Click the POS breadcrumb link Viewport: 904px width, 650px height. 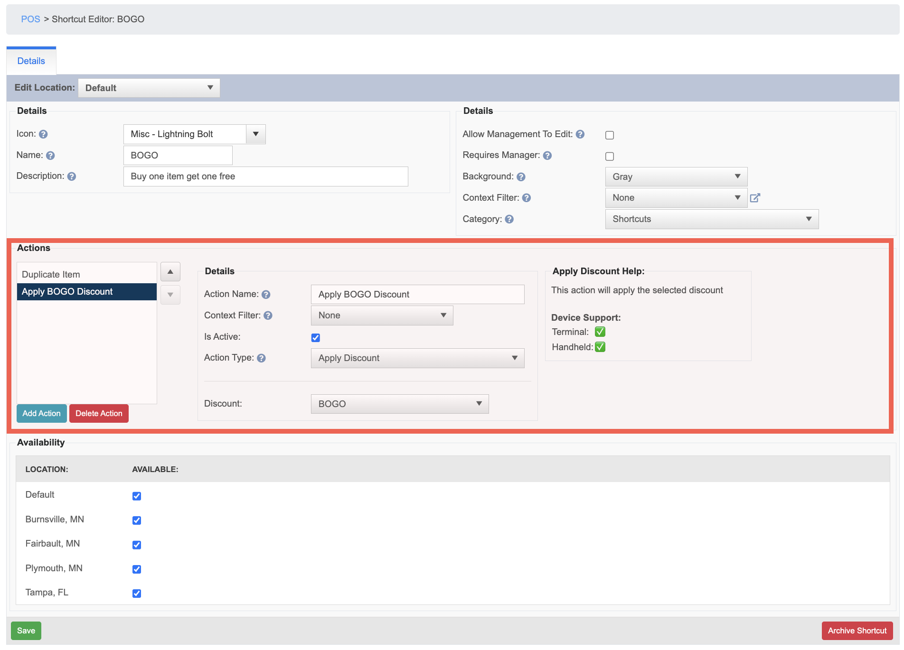30,19
